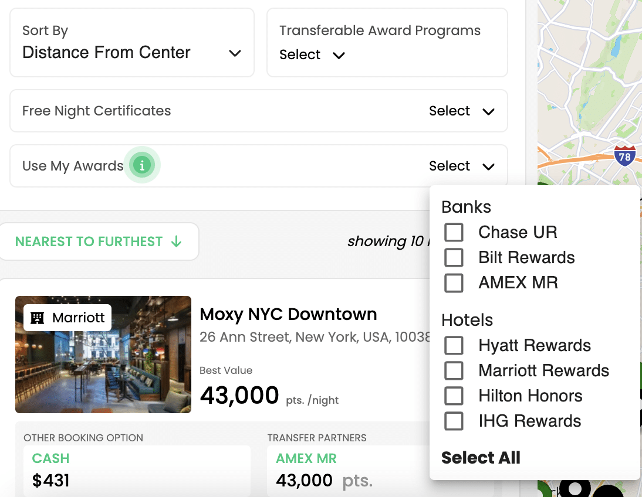Tick the AMEX MR checkbox
Viewport: 642px width, 497px height.
(x=454, y=282)
